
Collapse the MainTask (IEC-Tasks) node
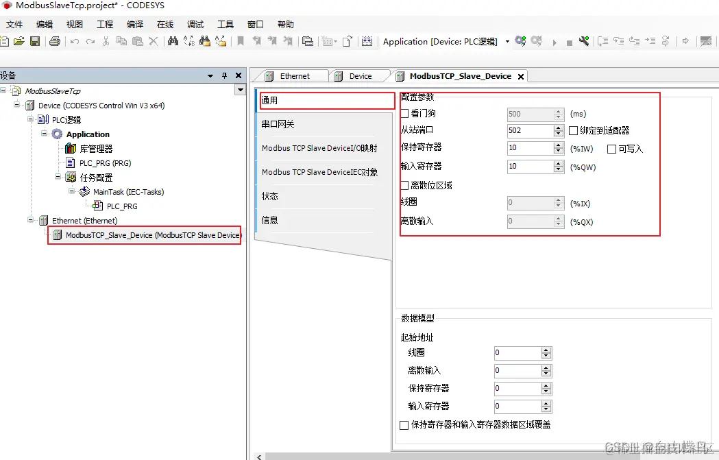pyautogui.click(x=72, y=191)
